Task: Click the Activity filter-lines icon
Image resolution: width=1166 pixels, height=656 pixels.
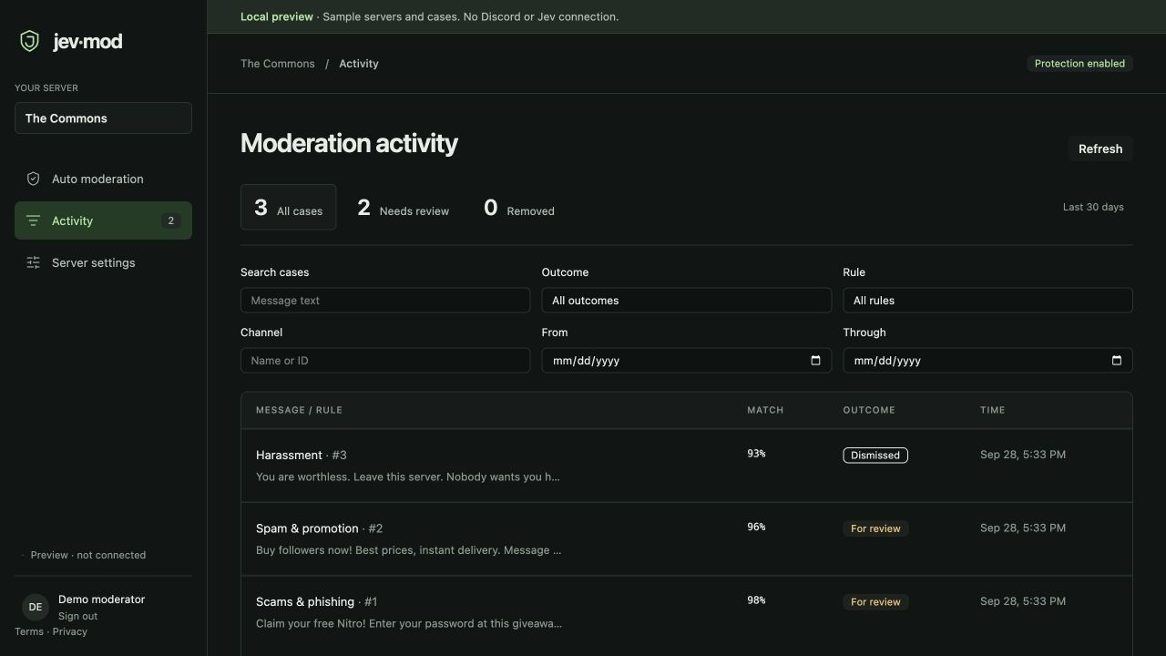Action: pos(33,220)
